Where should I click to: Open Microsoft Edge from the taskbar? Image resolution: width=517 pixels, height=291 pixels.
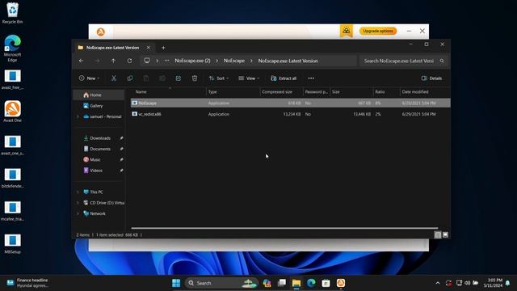[x=311, y=283]
